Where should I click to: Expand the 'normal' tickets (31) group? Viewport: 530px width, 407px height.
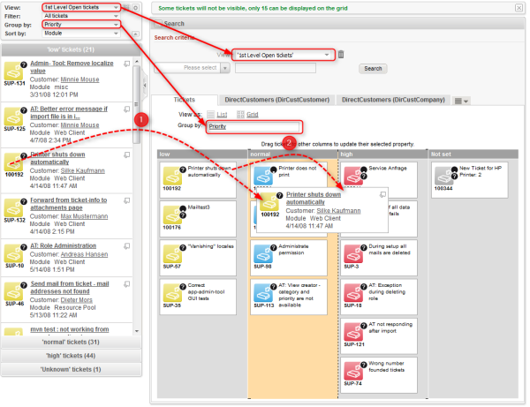tap(71, 343)
